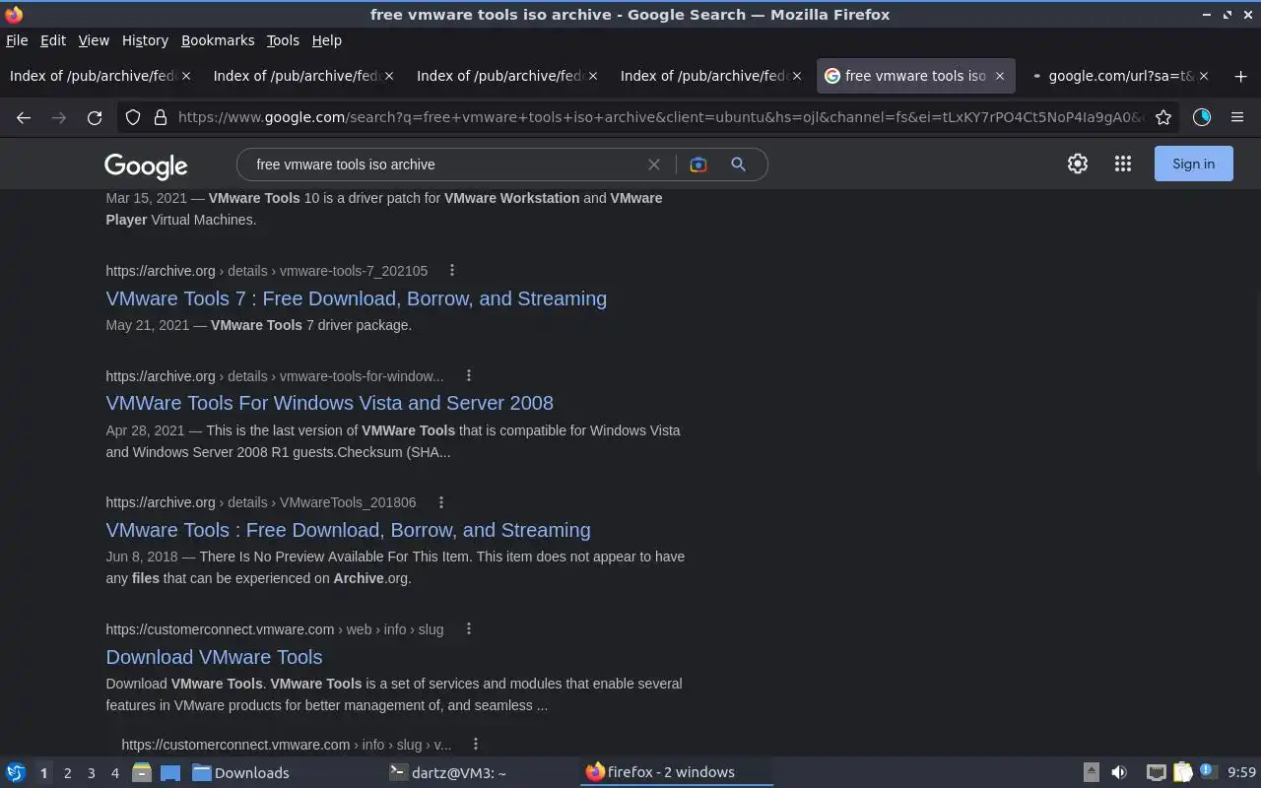
Task: Submit search with magnifying glass icon
Action: point(738,164)
